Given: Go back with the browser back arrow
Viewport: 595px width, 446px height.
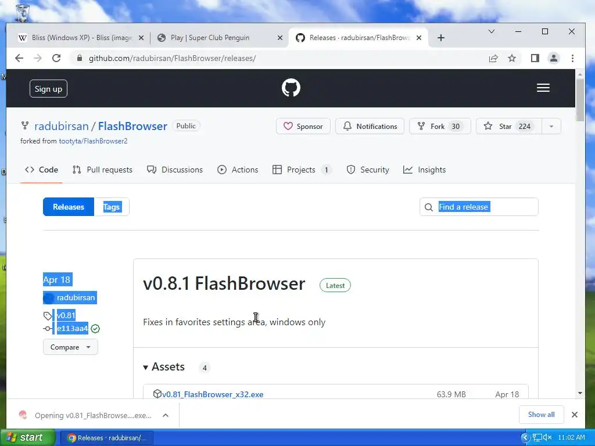Looking at the screenshot, I should click(x=19, y=58).
